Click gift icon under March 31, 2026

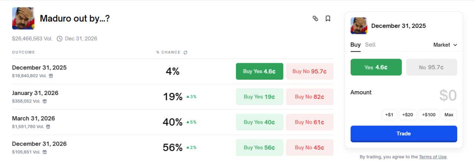[48, 127]
